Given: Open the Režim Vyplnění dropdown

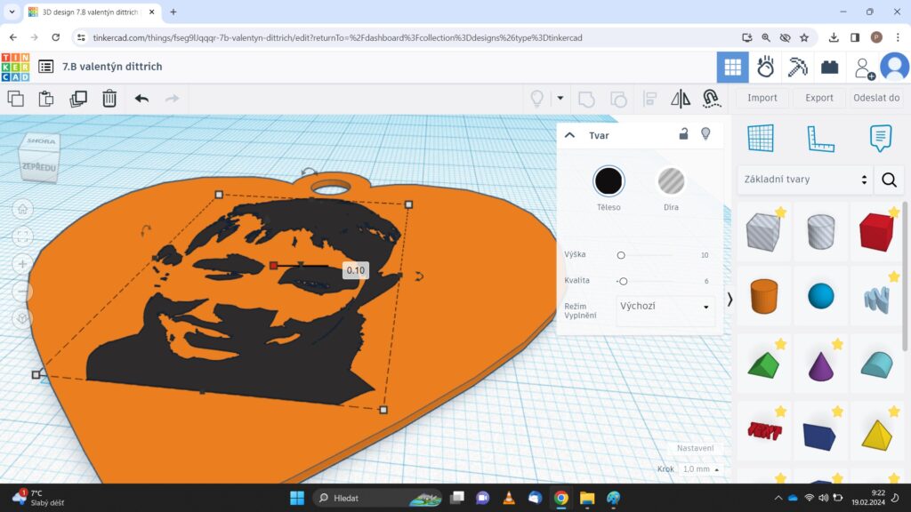Looking at the screenshot, I should pos(665,307).
